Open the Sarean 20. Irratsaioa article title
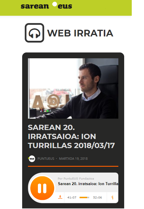 coord(71,136)
